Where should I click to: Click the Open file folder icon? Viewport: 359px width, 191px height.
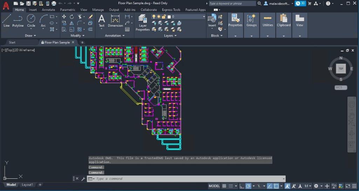tap(22, 4)
